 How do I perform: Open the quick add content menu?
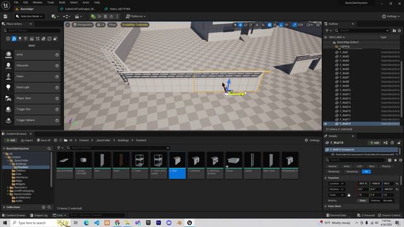[x=55, y=16]
